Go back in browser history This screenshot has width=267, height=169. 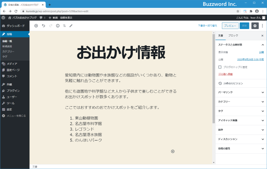[x=4, y=11]
